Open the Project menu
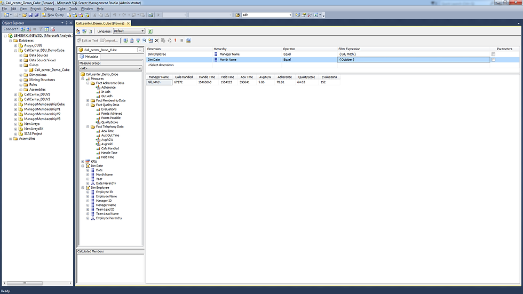Image resolution: width=523 pixels, height=294 pixels. click(35, 9)
